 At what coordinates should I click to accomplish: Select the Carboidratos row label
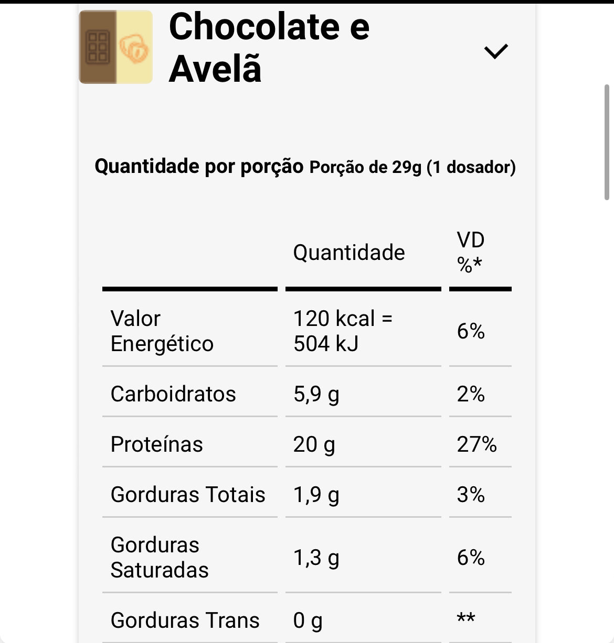click(x=173, y=394)
